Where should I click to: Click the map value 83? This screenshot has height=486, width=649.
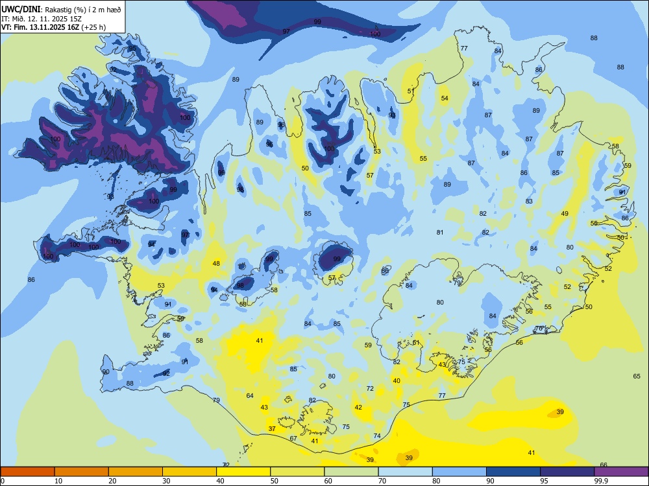tap(529, 202)
